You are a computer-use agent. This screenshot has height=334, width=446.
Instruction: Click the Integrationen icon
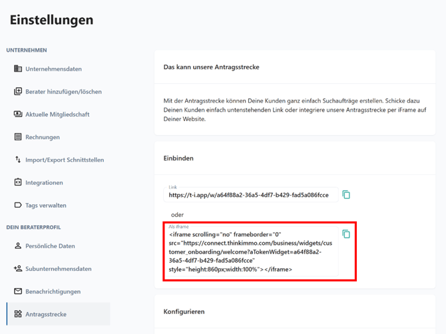[x=18, y=182]
